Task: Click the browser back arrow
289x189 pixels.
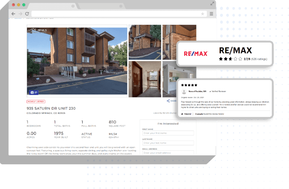Action: click(13, 14)
